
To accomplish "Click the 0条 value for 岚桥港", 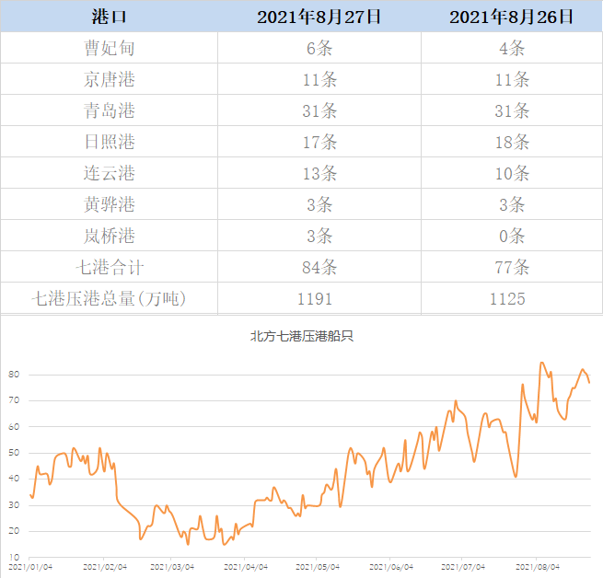I will coord(512,236).
